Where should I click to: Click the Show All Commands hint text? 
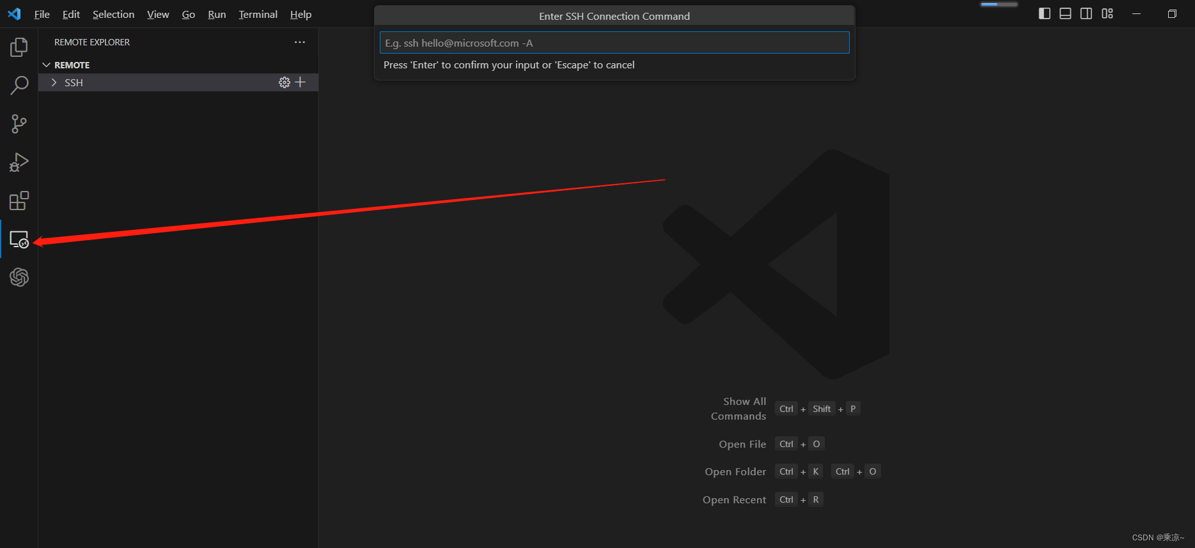click(x=738, y=409)
